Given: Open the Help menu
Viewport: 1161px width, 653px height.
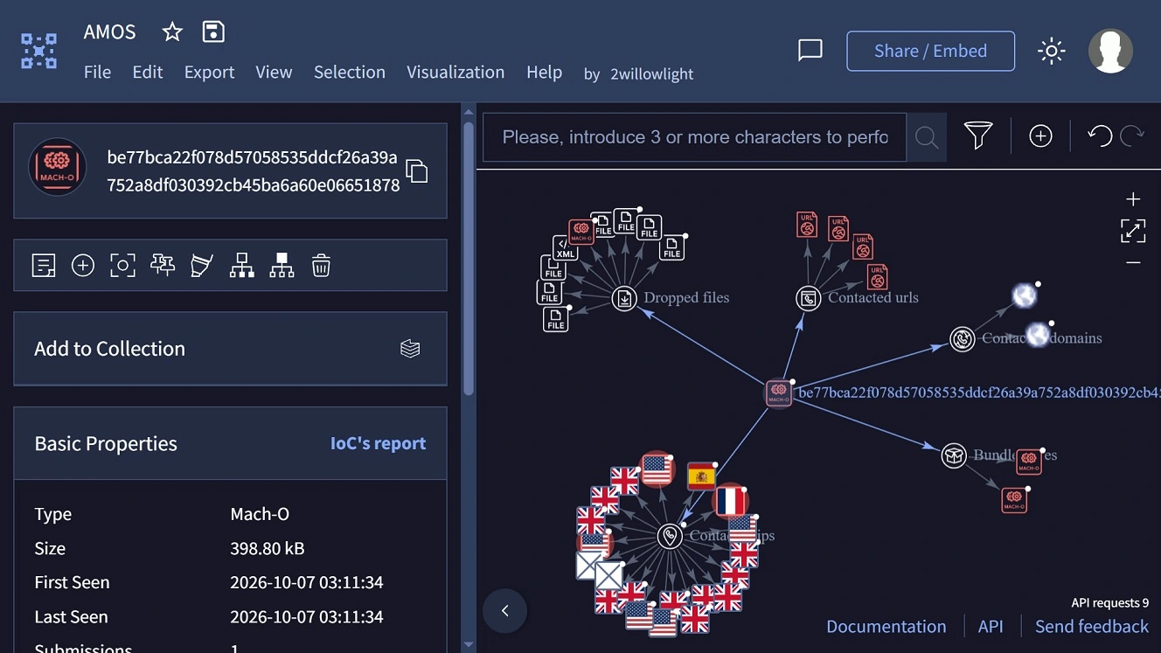Looking at the screenshot, I should 544,73.
